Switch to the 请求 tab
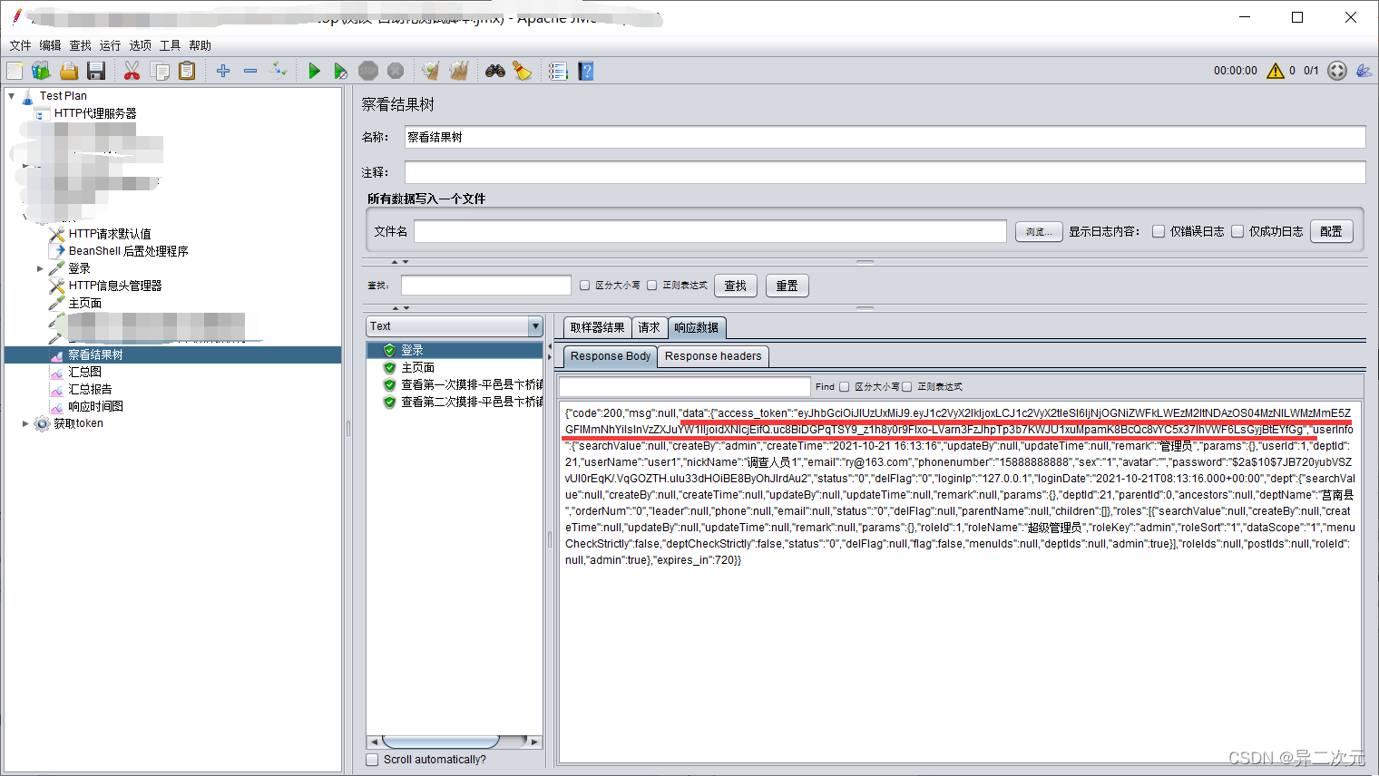The height and width of the screenshot is (776, 1379). 649,328
